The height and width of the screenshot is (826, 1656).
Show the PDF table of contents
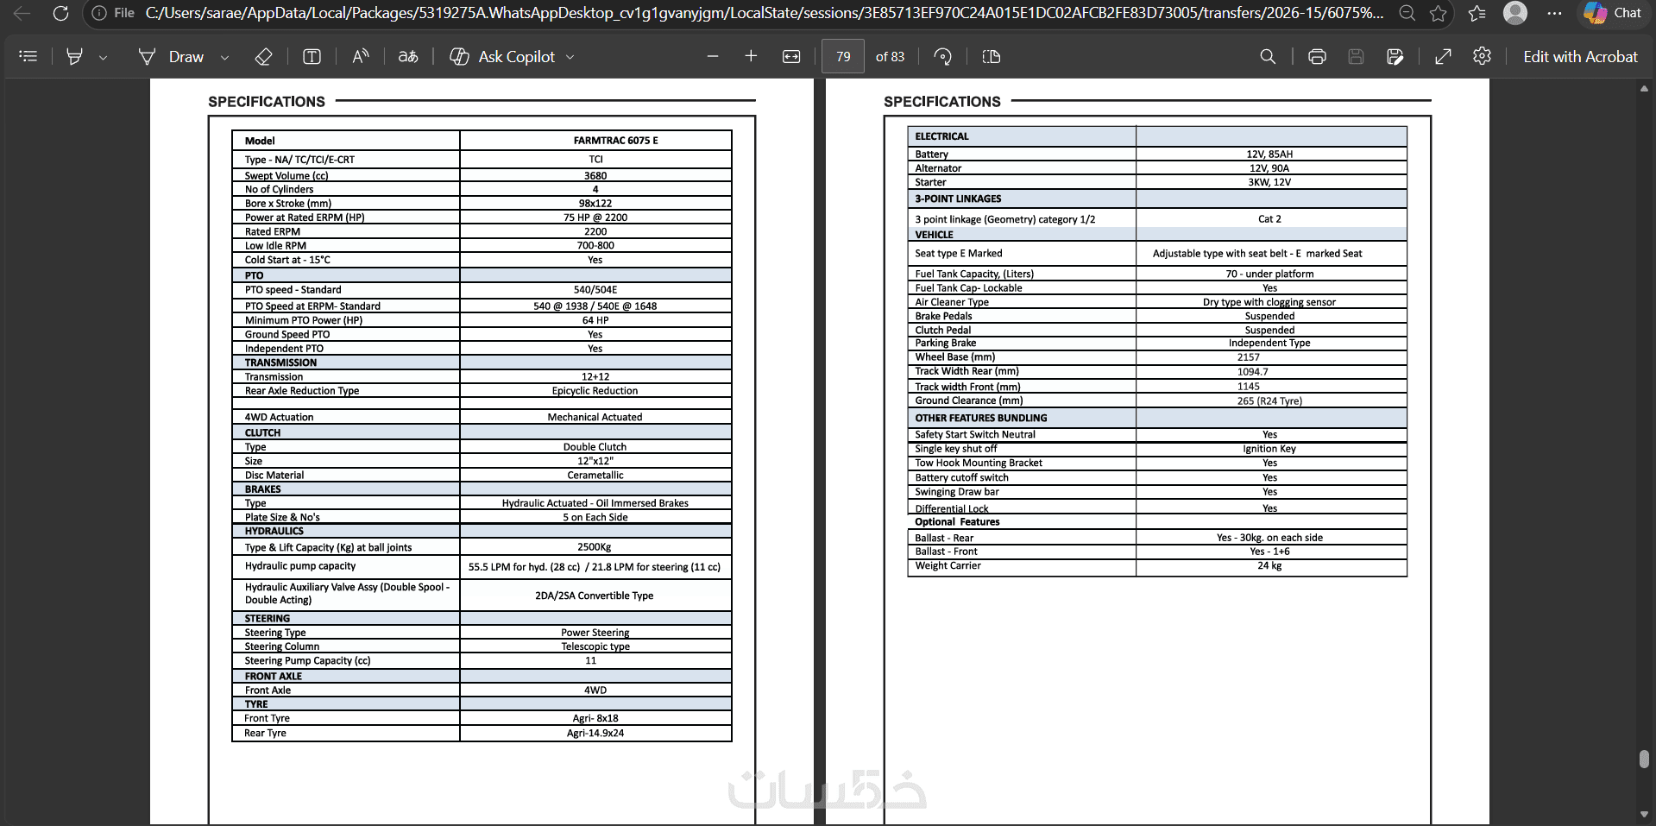(28, 56)
